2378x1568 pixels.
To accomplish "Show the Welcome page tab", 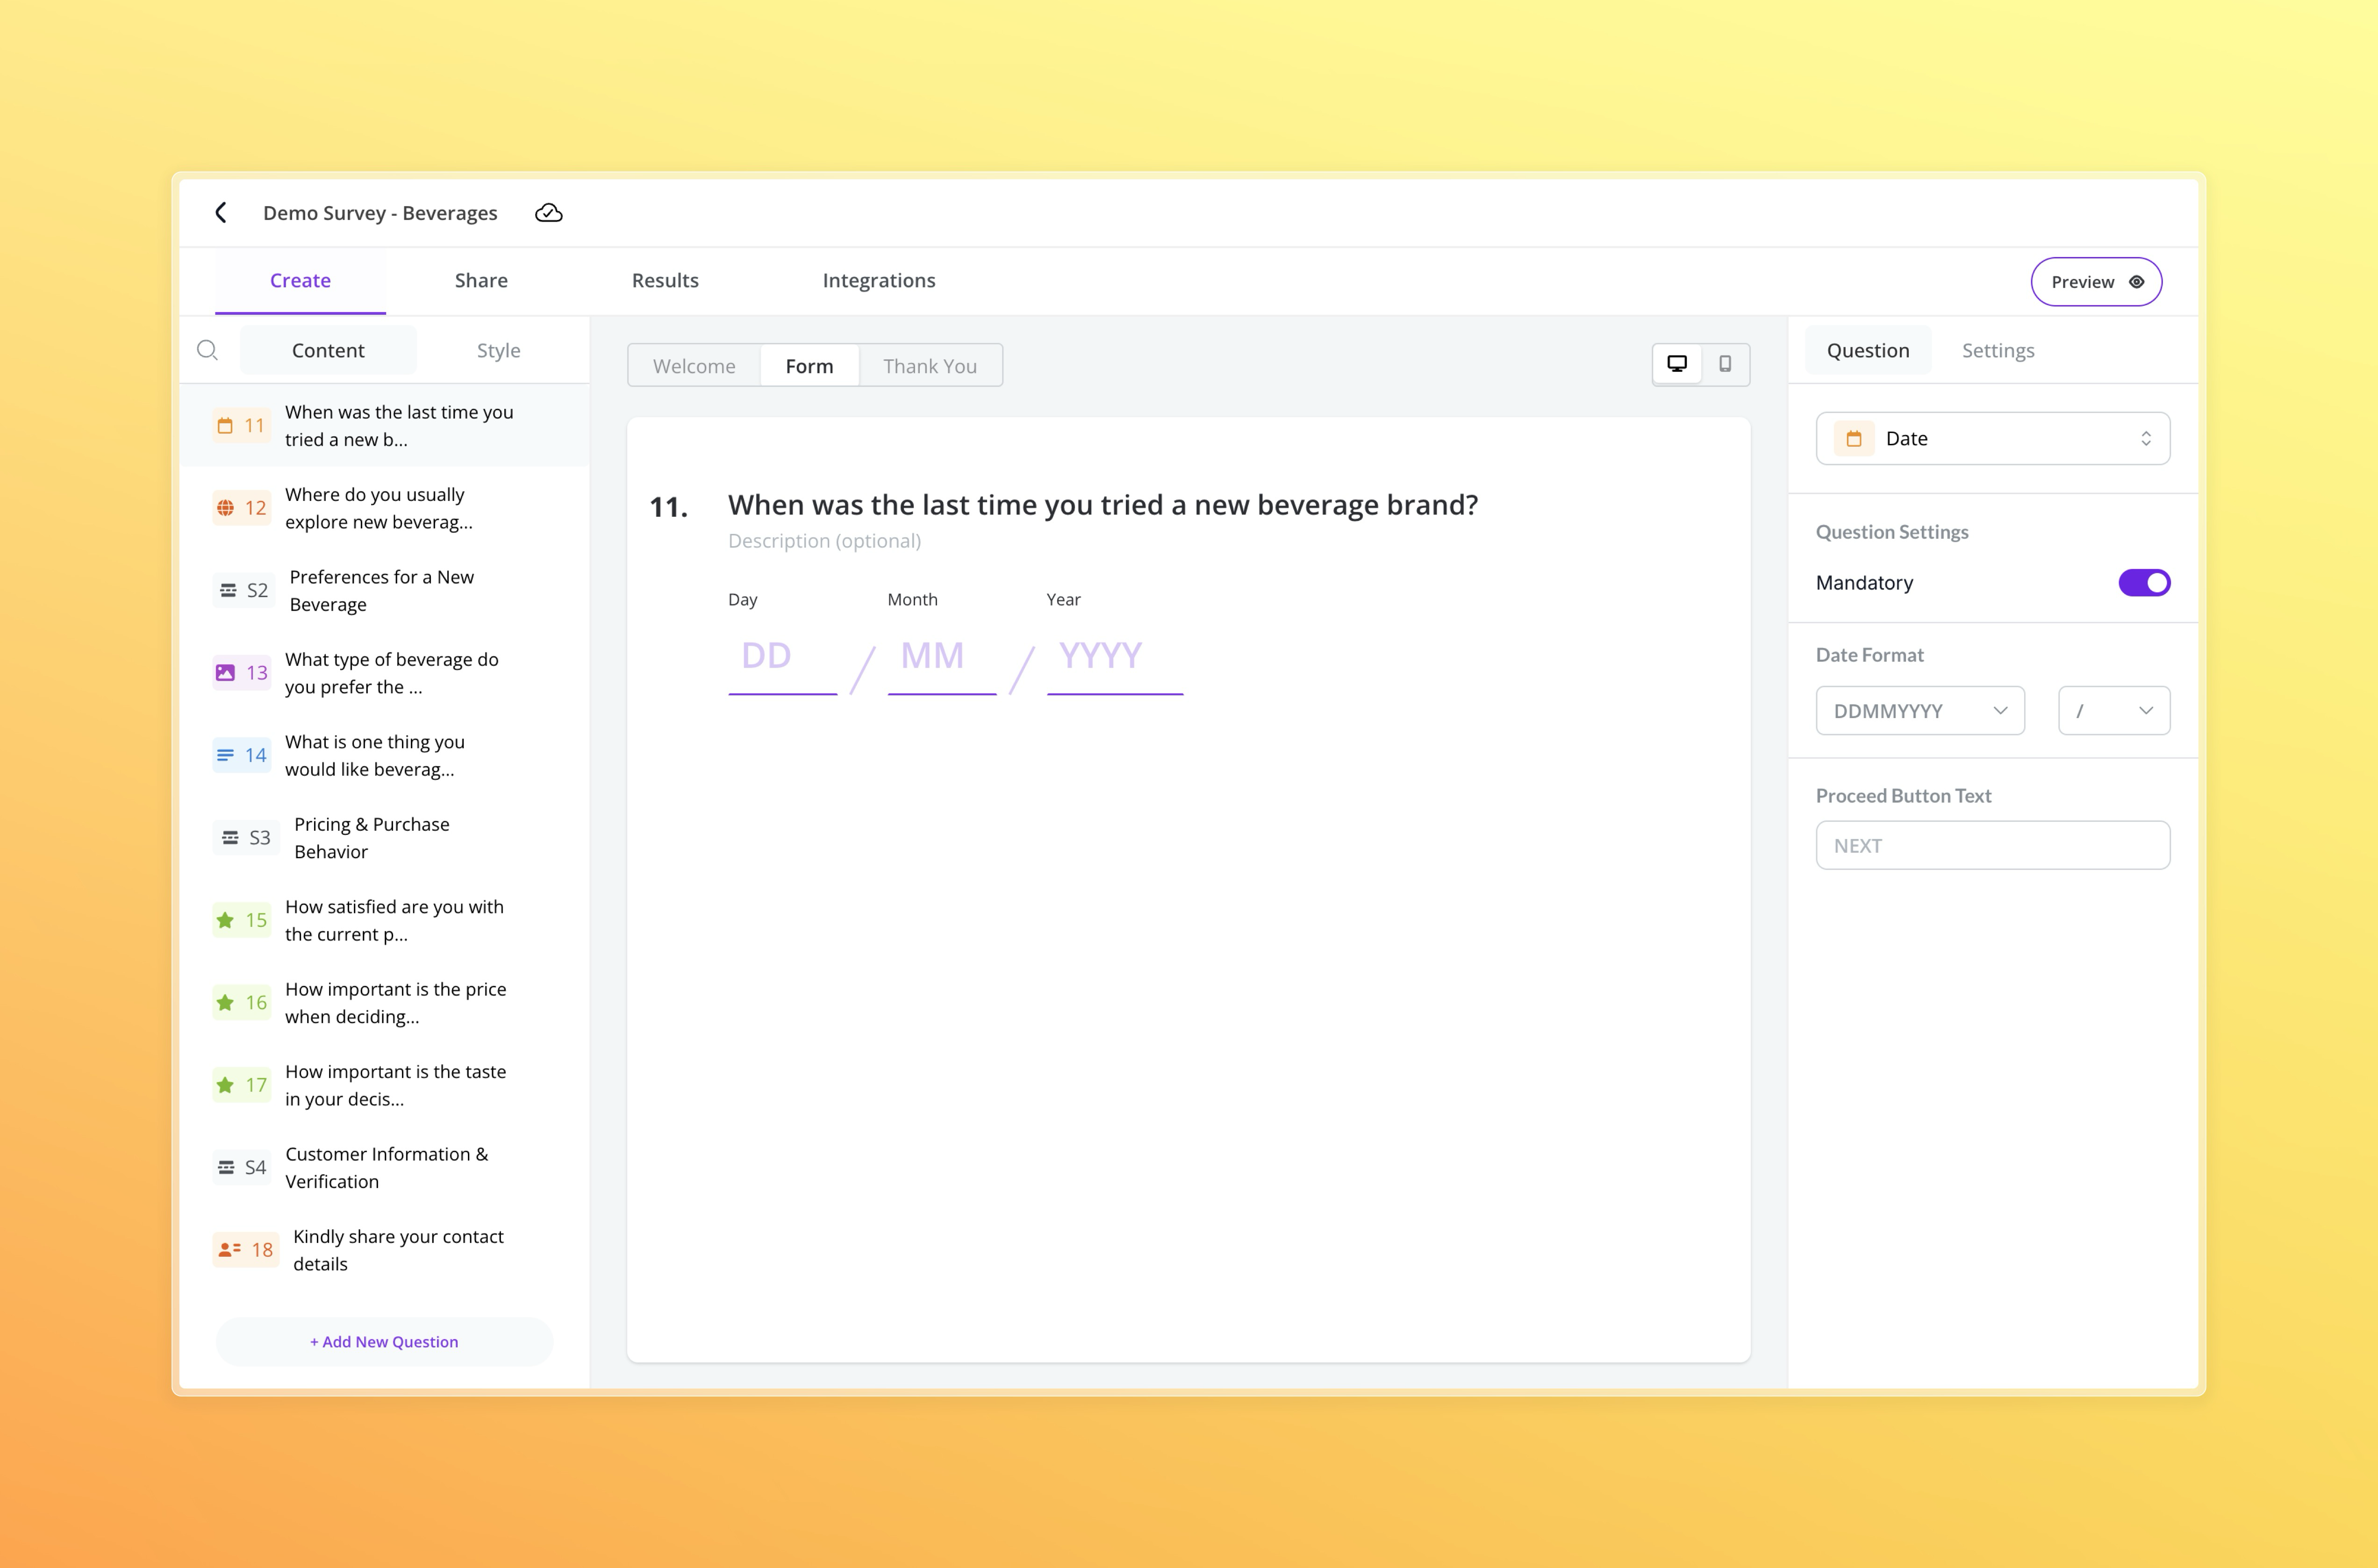I will [695, 366].
